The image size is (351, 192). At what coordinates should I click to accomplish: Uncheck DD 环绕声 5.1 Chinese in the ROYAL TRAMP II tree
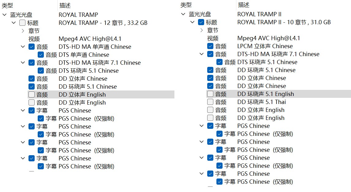(x=210, y=70)
